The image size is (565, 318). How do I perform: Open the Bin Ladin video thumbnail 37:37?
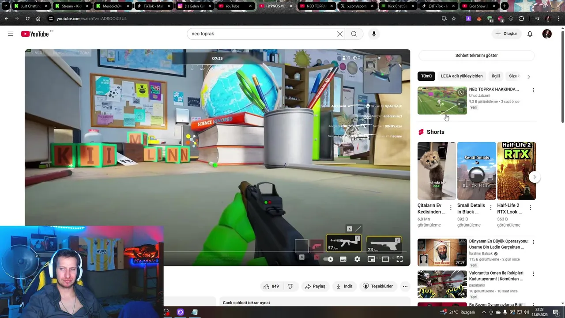click(x=442, y=253)
